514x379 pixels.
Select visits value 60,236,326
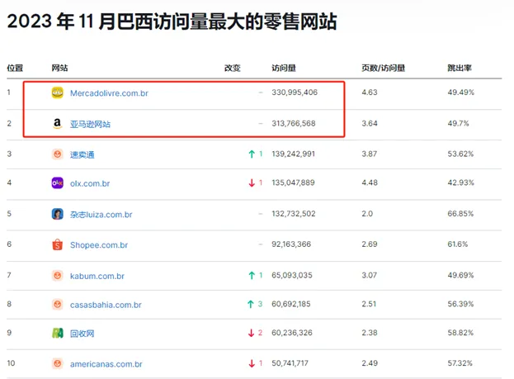(x=292, y=333)
